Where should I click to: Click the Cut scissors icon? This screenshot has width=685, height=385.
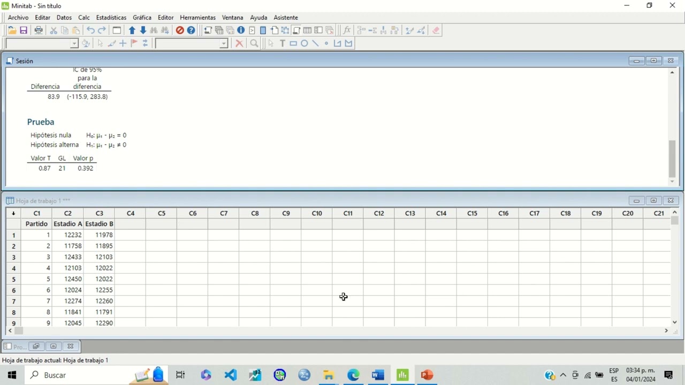[x=54, y=30]
